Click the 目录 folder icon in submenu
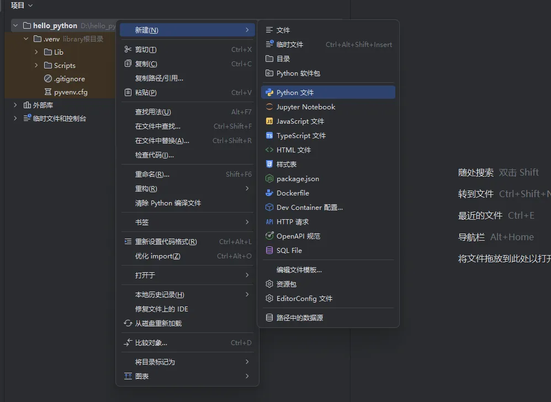This screenshot has height=402, width=551. (x=269, y=59)
